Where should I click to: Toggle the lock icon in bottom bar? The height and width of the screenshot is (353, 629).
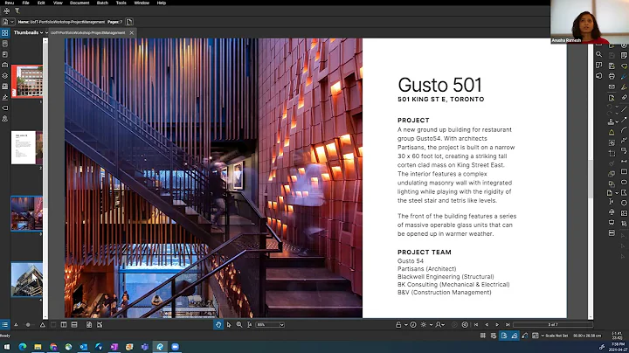coord(398,324)
